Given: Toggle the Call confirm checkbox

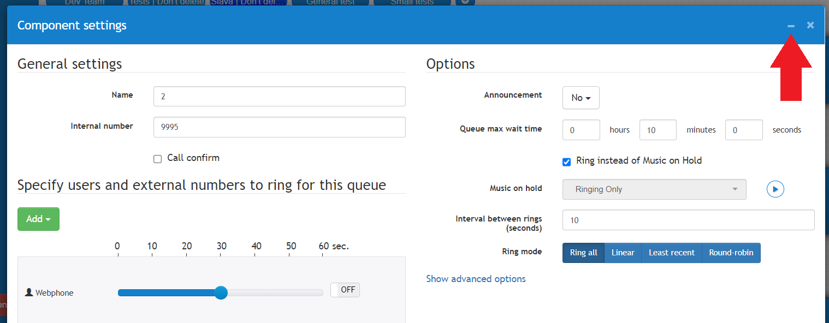Looking at the screenshot, I should pyautogui.click(x=158, y=159).
